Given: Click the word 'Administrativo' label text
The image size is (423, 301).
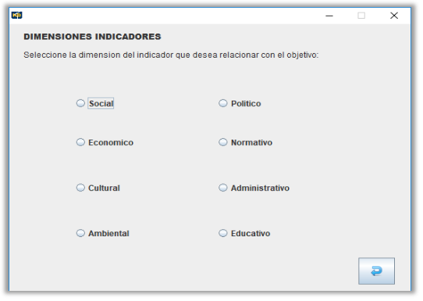Looking at the screenshot, I should 260,188.
